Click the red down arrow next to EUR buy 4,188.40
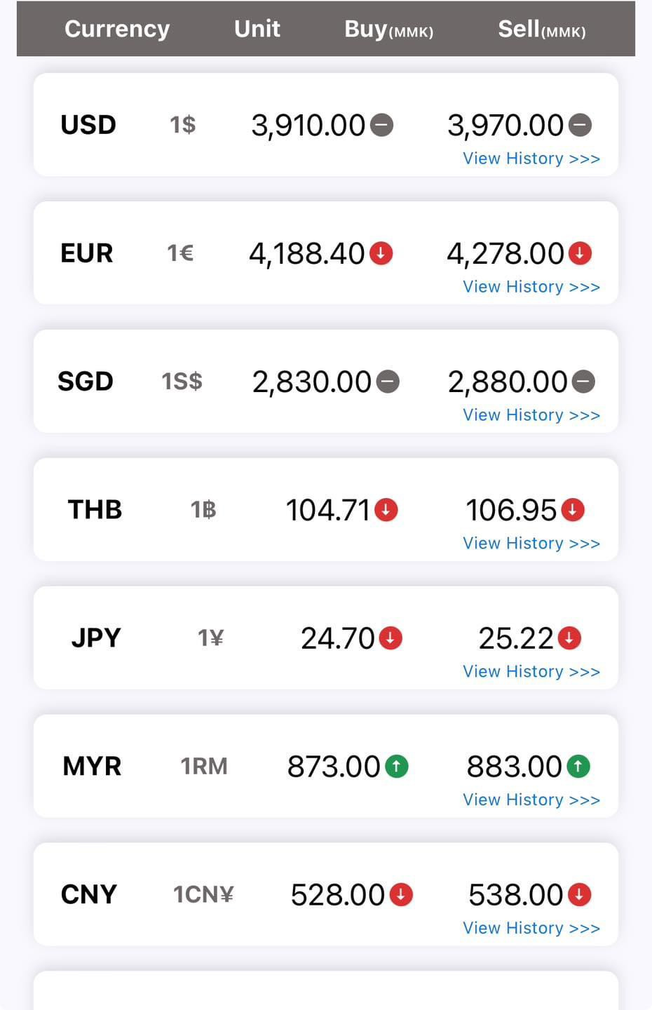The image size is (652, 1010). [x=381, y=253]
